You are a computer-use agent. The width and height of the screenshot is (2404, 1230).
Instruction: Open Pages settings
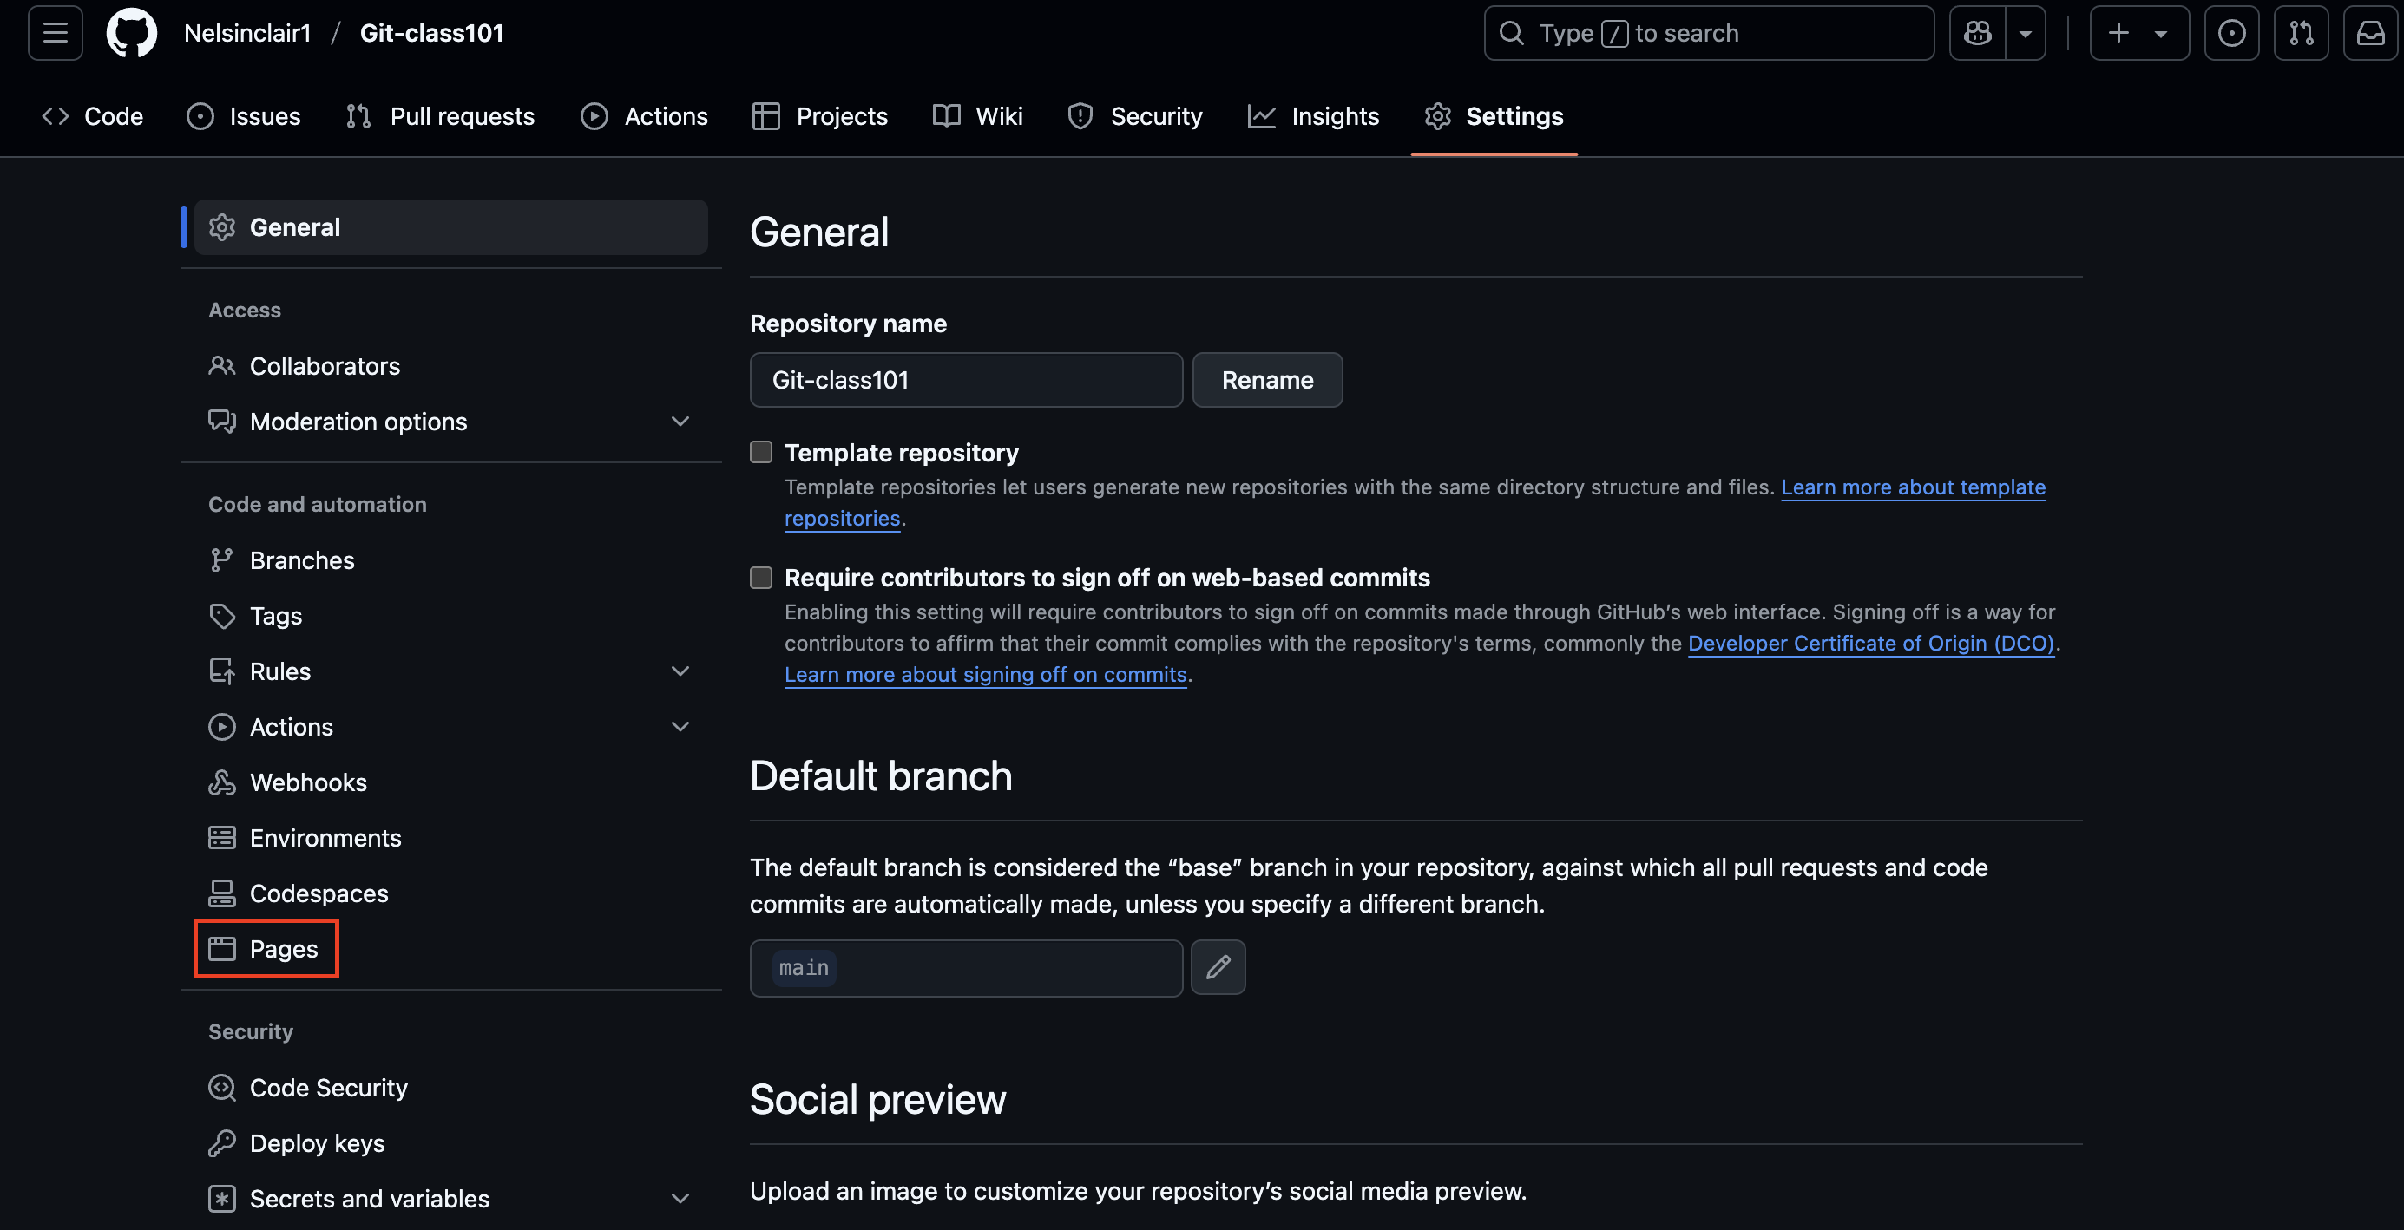coord(266,948)
